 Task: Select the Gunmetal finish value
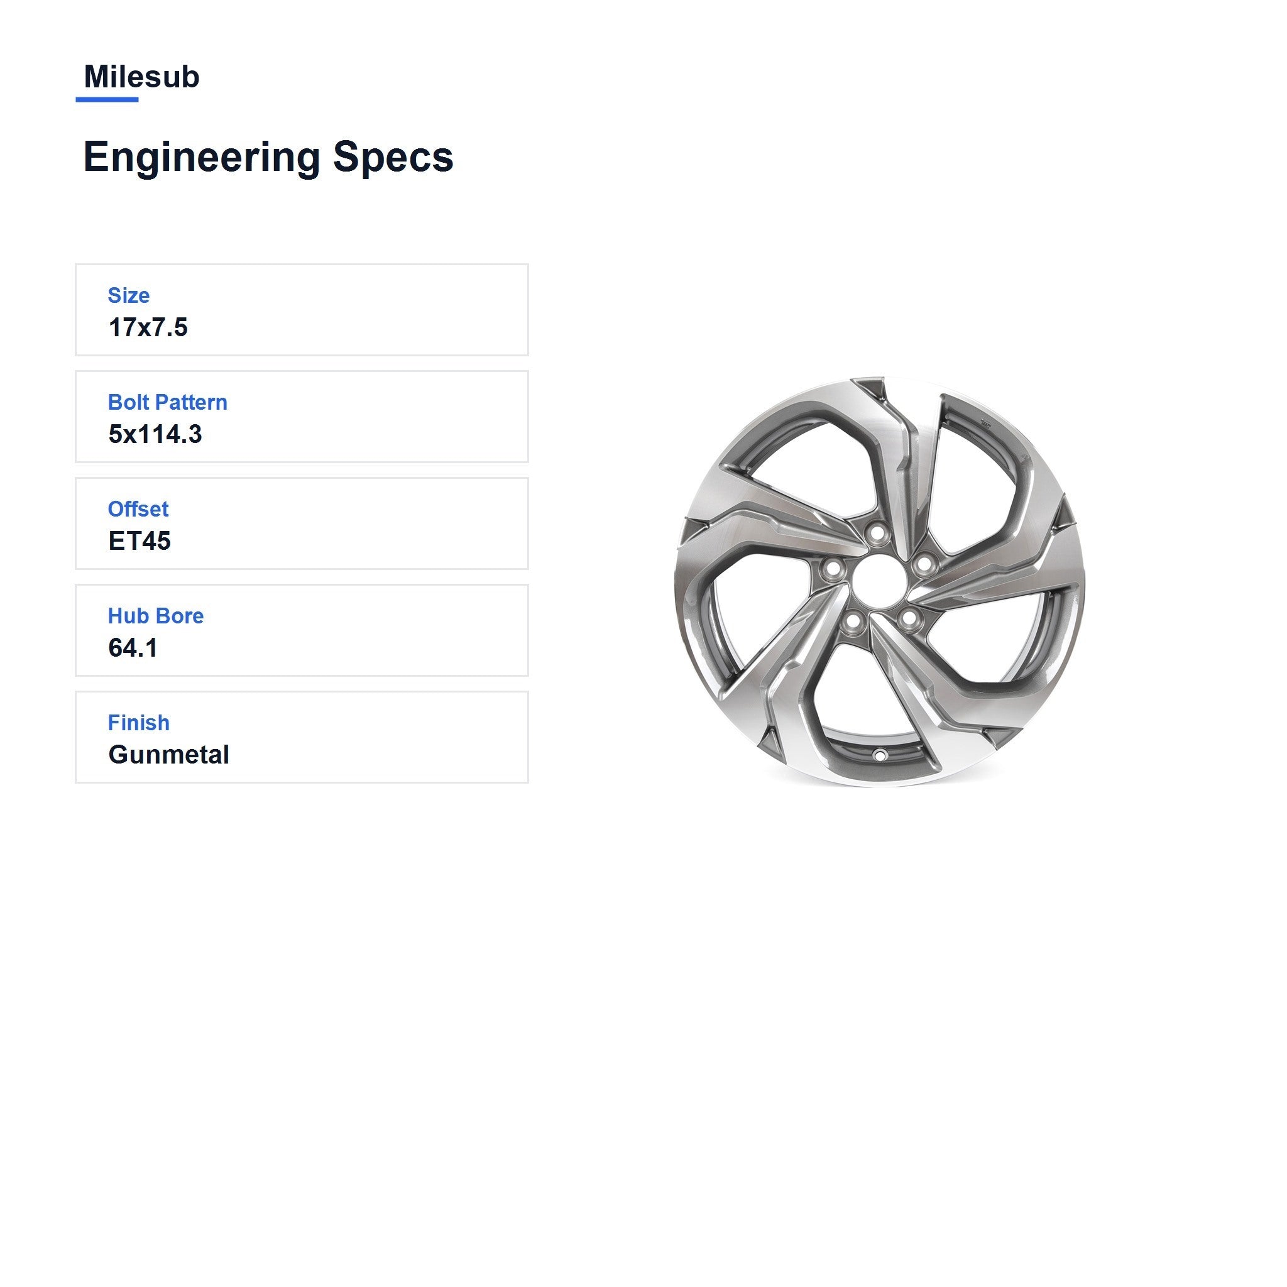pos(168,755)
